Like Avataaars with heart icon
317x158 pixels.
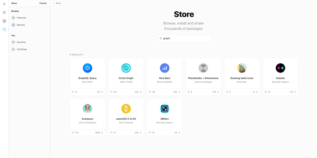point(73,133)
